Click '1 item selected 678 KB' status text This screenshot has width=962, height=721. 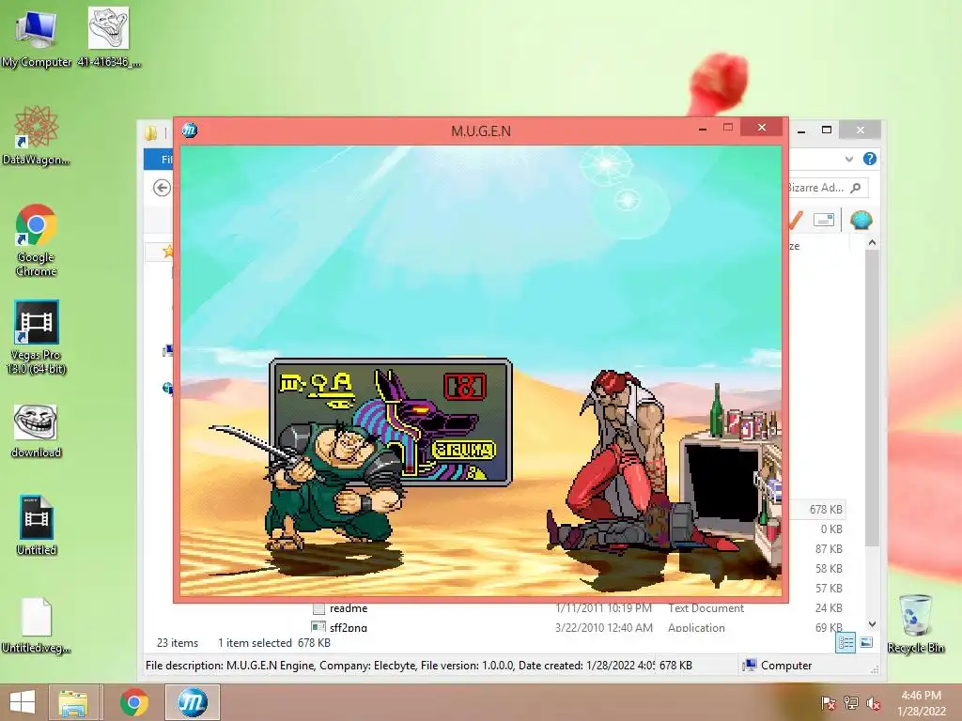pos(274,642)
